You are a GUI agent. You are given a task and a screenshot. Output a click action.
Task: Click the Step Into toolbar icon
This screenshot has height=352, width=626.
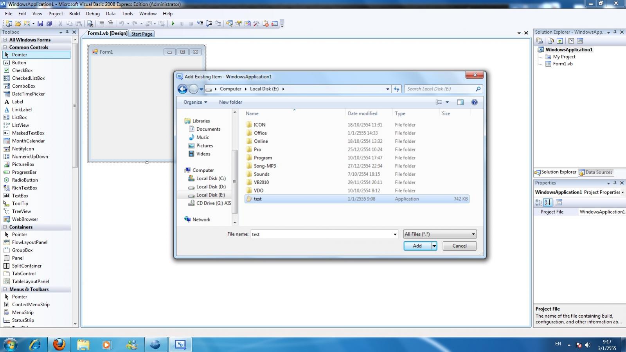pyautogui.click(x=200, y=23)
